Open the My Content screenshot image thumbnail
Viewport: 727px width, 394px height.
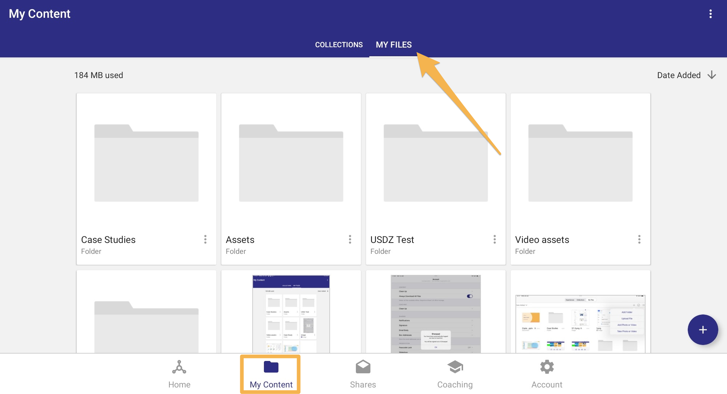pos(291,314)
